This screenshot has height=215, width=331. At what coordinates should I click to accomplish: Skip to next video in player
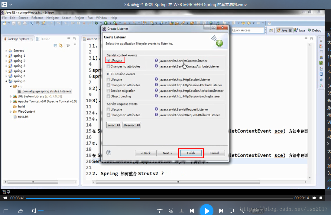click(221, 211)
